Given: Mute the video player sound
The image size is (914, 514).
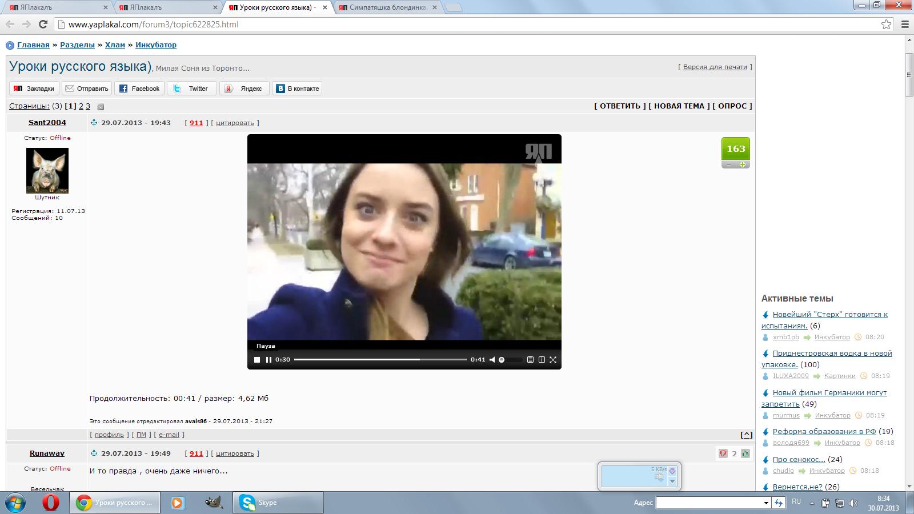Looking at the screenshot, I should coord(492,360).
